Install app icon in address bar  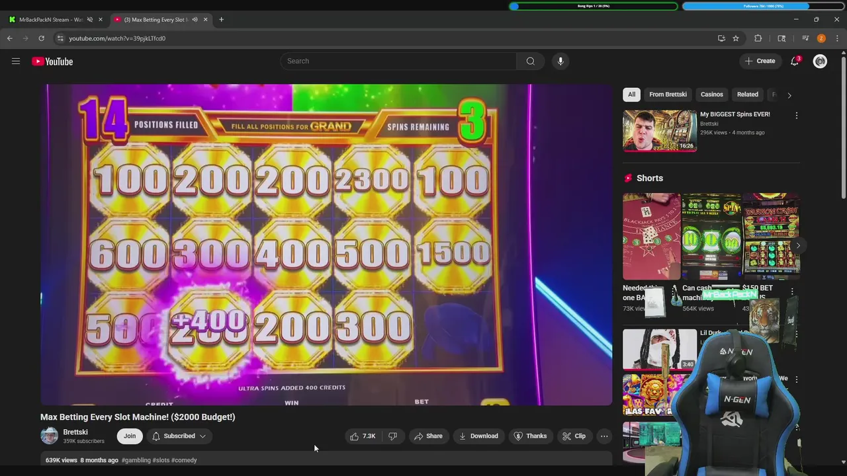721,38
